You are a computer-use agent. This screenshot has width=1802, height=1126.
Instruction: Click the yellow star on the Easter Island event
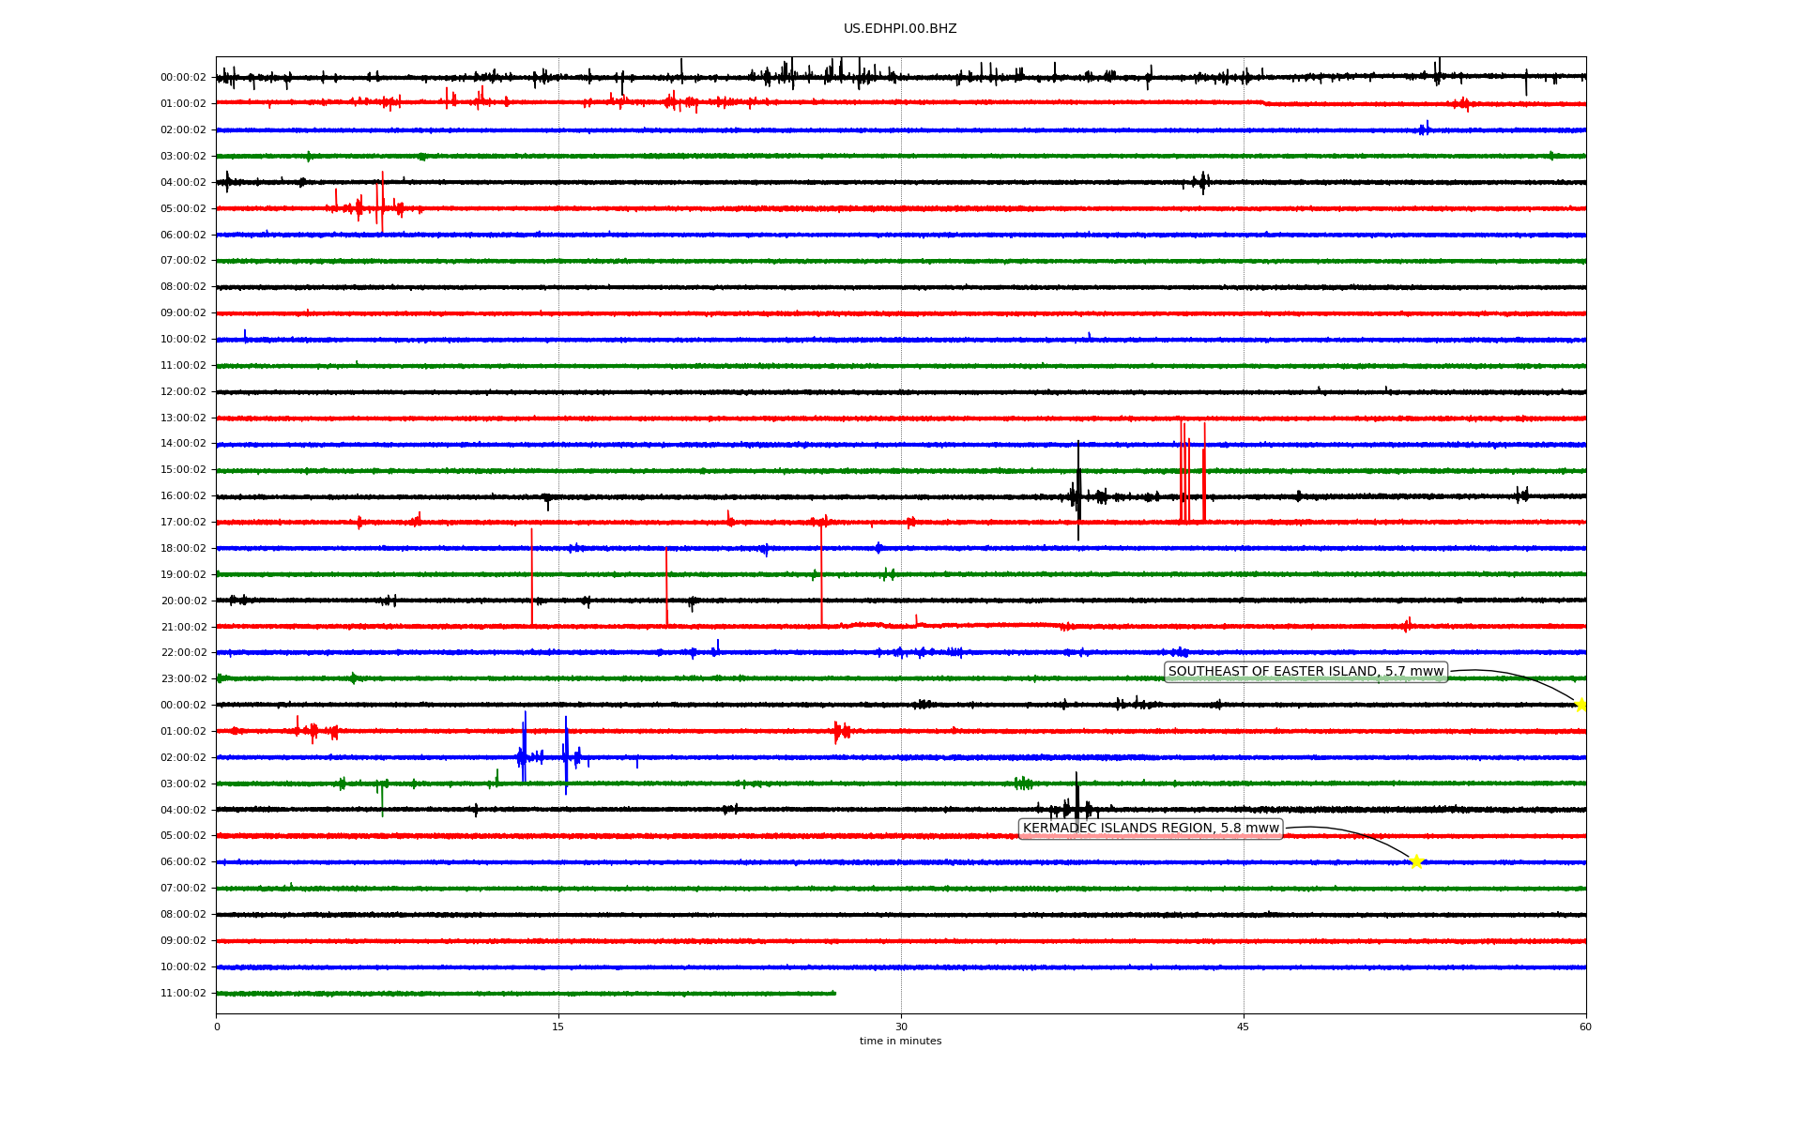point(1581,705)
